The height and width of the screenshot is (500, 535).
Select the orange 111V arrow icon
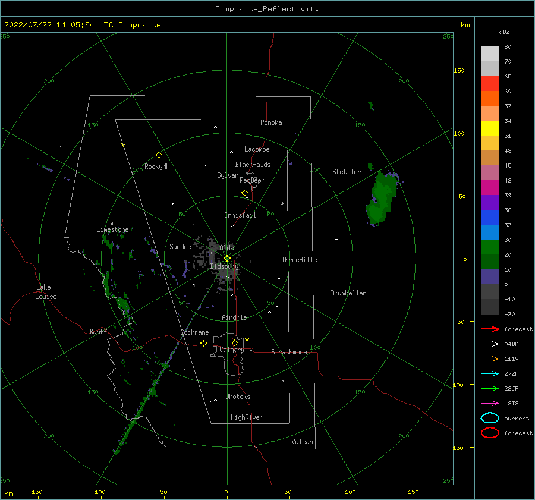pos(490,359)
